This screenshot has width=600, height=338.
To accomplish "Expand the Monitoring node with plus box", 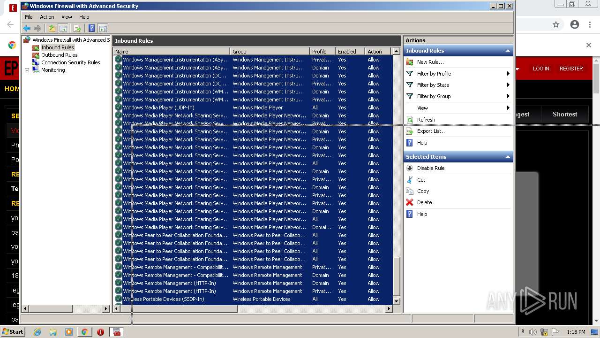I will 27,70.
